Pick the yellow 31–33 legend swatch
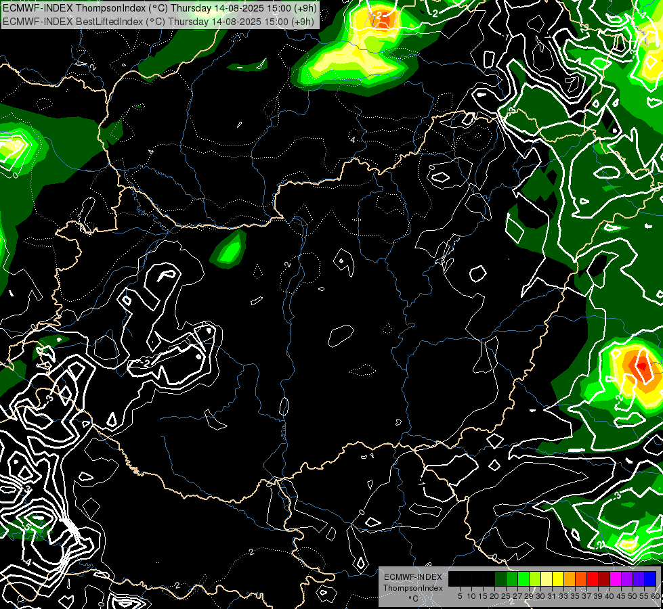The height and width of the screenshot is (609, 663). tap(558, 579)
